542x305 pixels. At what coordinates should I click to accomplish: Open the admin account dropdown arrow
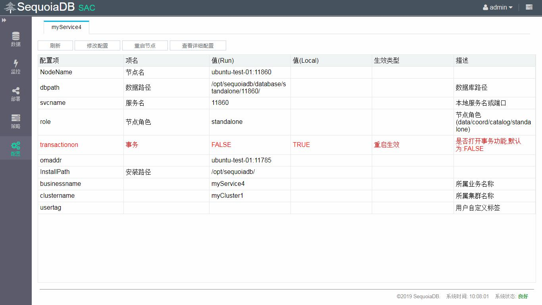tap(511, 8)
